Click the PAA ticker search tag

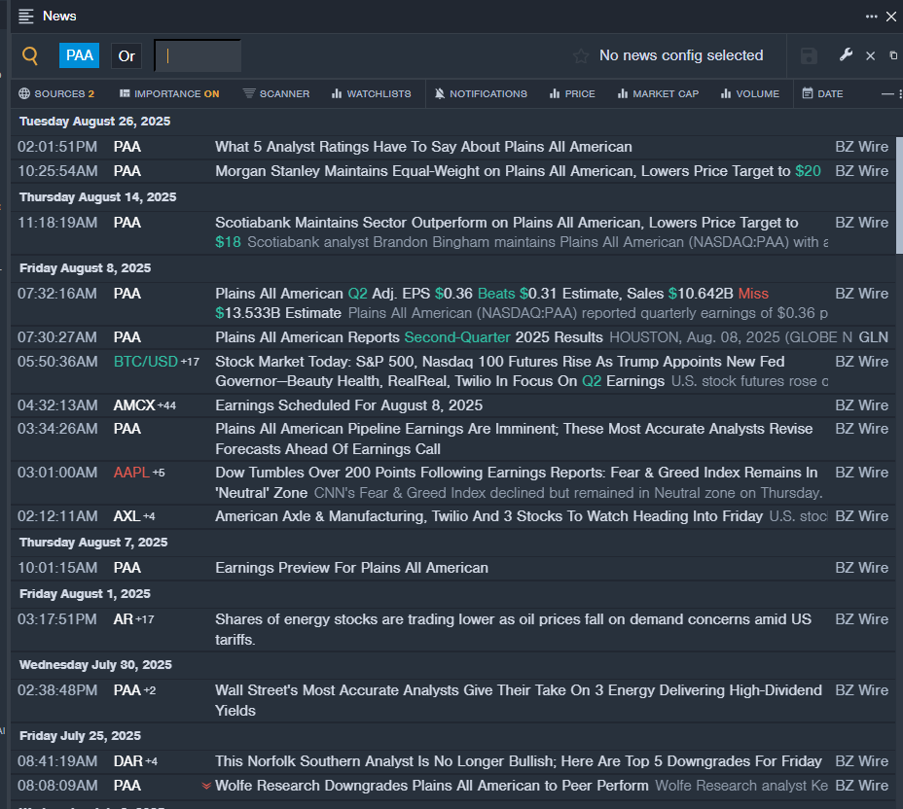pyautogui.click(x=80, y=55)
